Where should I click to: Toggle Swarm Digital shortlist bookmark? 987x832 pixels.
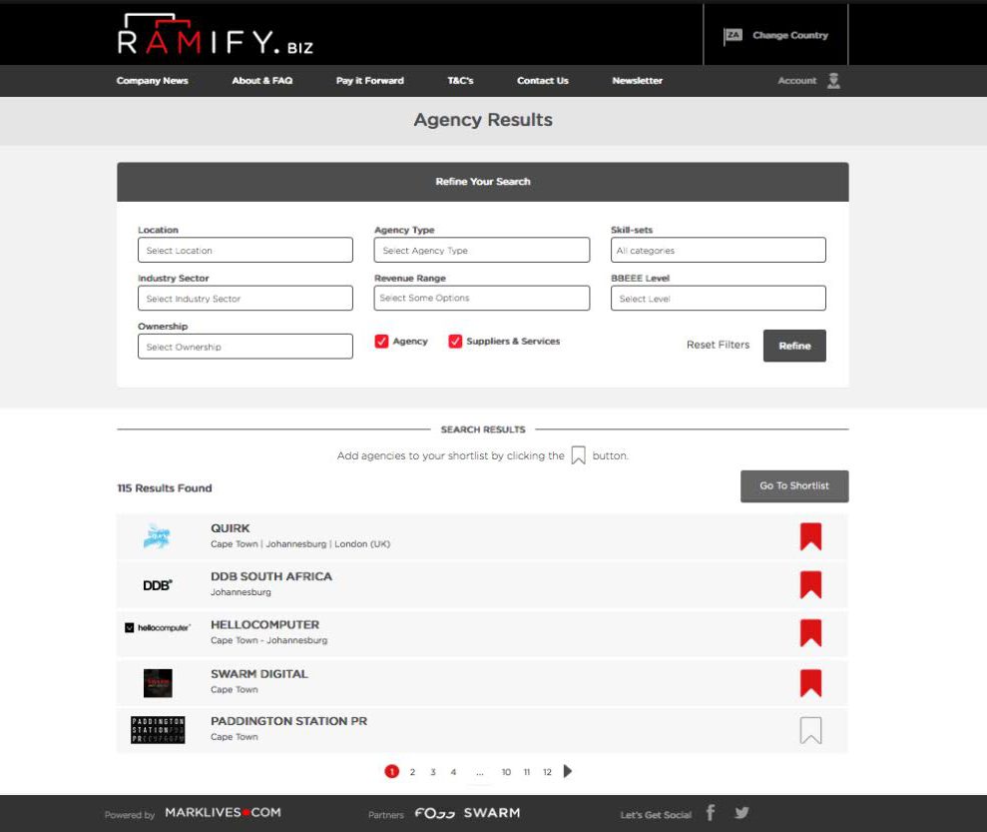[x=810, y=683]
